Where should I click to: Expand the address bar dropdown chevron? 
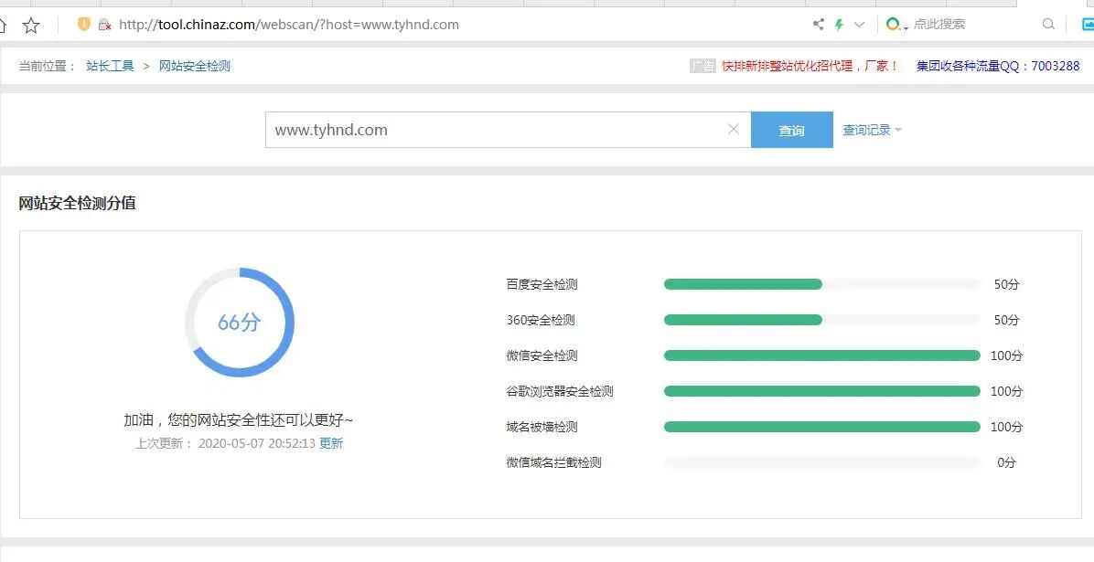tap(860, 25)
